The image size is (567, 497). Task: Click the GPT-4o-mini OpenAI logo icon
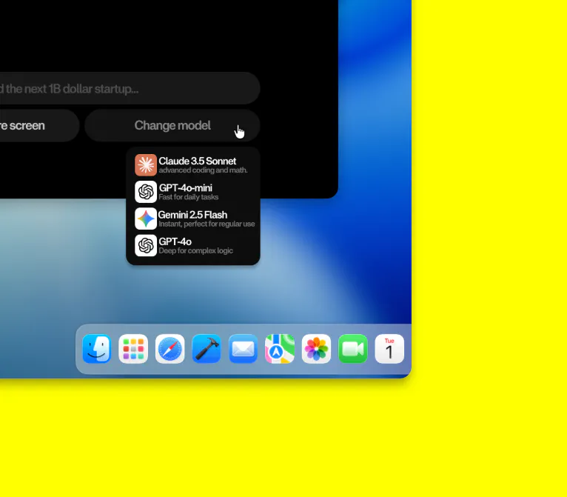pos(146,192)
